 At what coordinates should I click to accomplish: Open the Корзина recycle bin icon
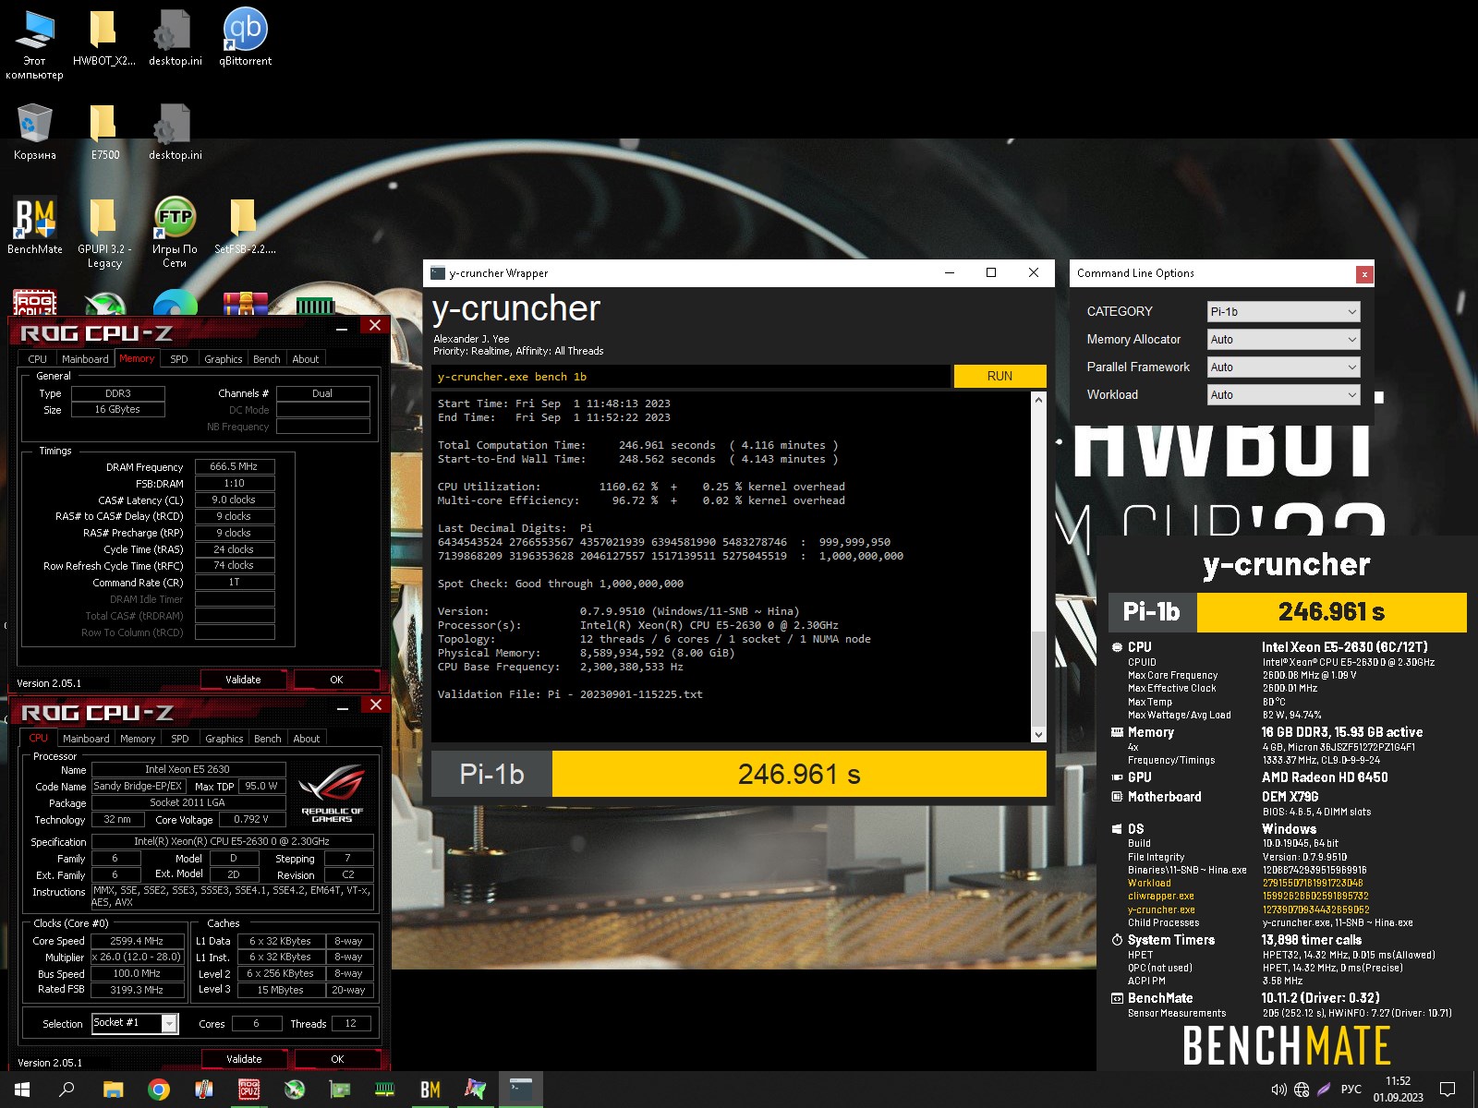pos(34,132)
